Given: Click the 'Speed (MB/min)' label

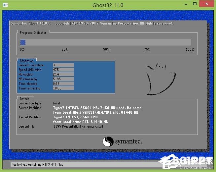Looking at the screenshot, I should 30,70.
